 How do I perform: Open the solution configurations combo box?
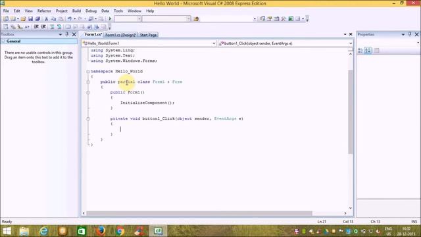[x=128, y=19]
